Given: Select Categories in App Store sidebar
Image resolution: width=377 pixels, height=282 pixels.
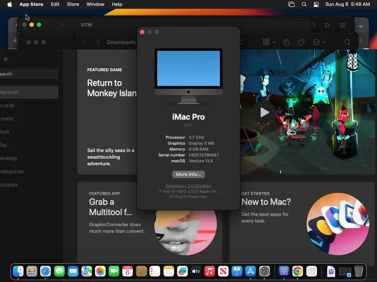Looking at the screenshot, I should (x=29, y=171).
